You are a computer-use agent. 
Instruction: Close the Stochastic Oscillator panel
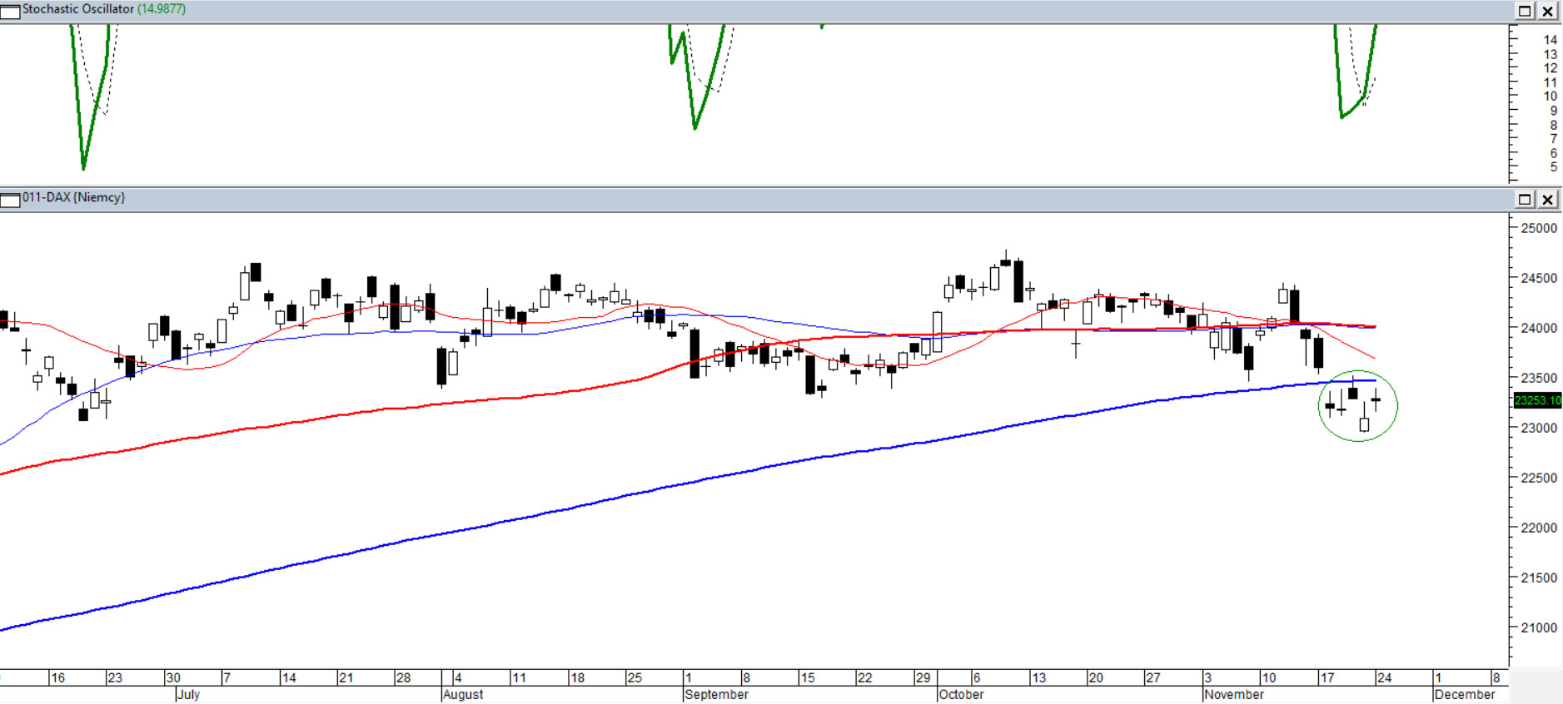1547,11
